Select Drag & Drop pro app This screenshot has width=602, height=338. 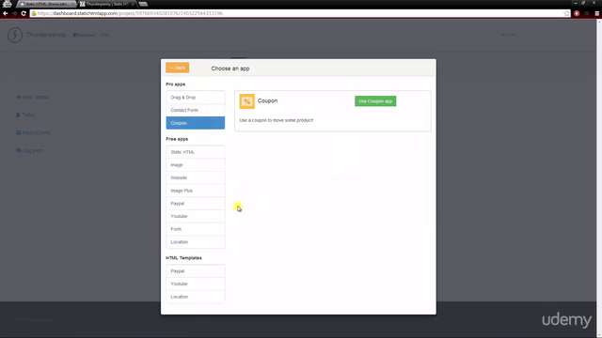pyautogui.click(x=196, y=98)
